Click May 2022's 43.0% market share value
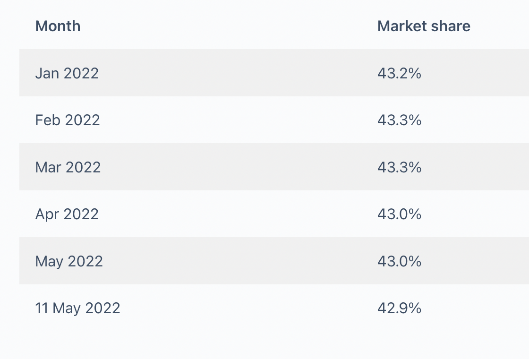The width and height of the screenshot is (529, 359). [399, 261]
